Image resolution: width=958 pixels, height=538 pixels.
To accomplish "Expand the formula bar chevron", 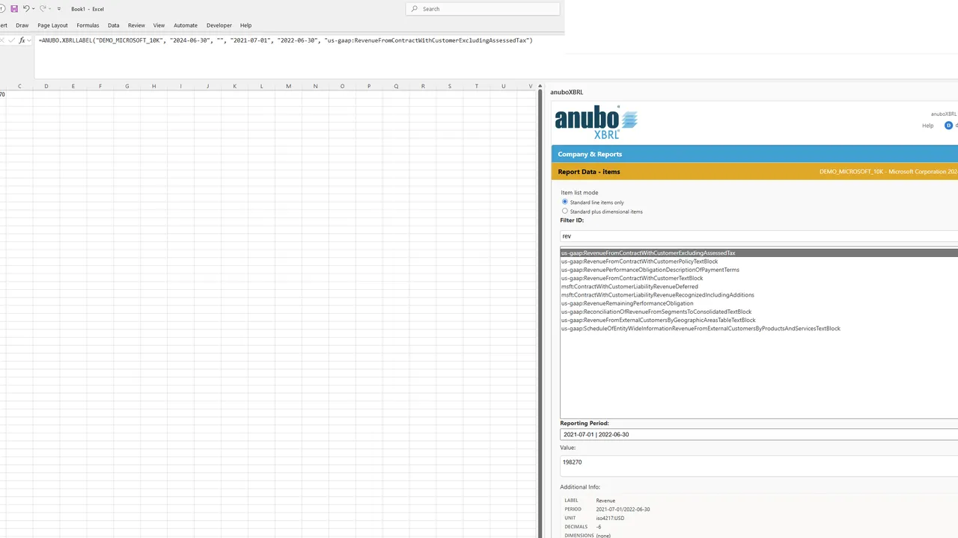I will pyautogui.click(x=29, y=40).
